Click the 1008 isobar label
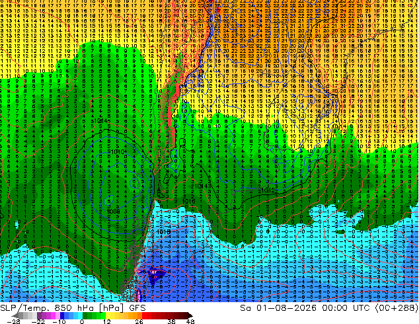 (x=113, y=212)
